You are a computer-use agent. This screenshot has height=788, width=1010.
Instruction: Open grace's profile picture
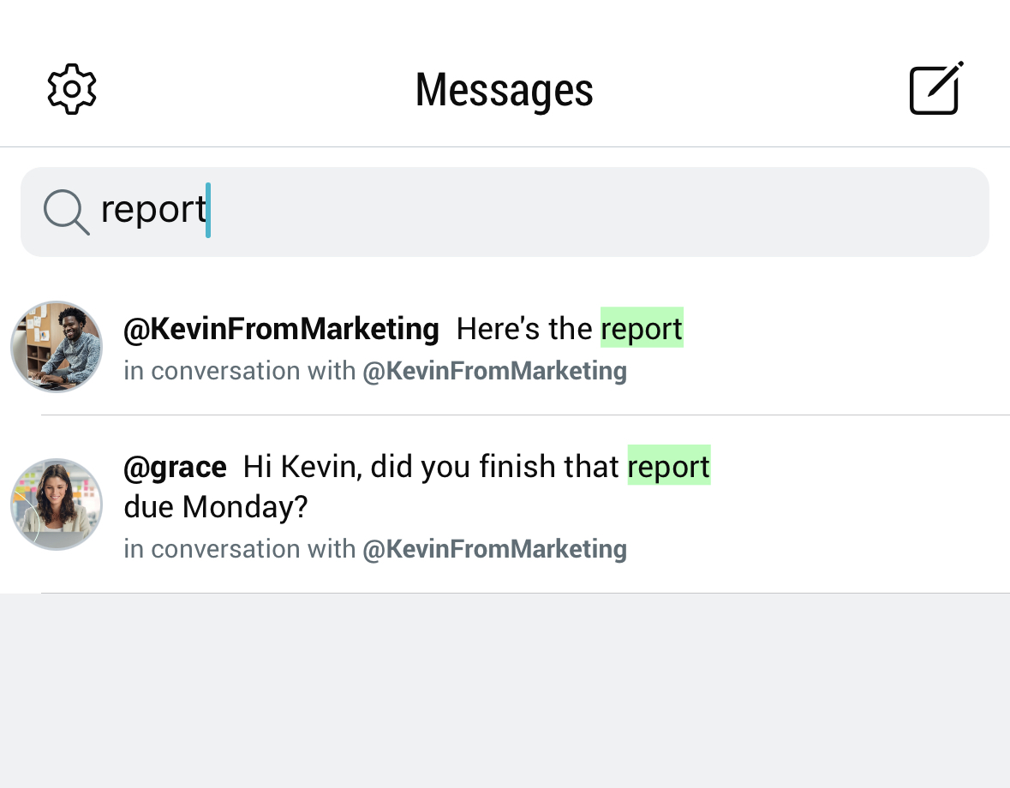[57, 504]
